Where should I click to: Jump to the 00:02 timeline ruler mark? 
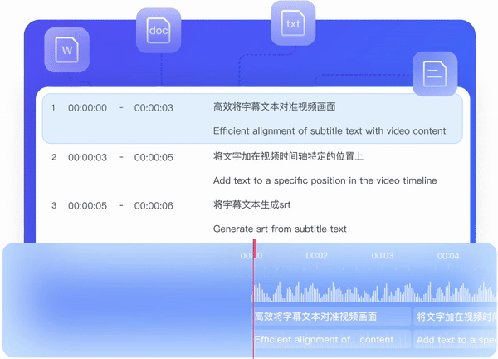click(316, 256)
